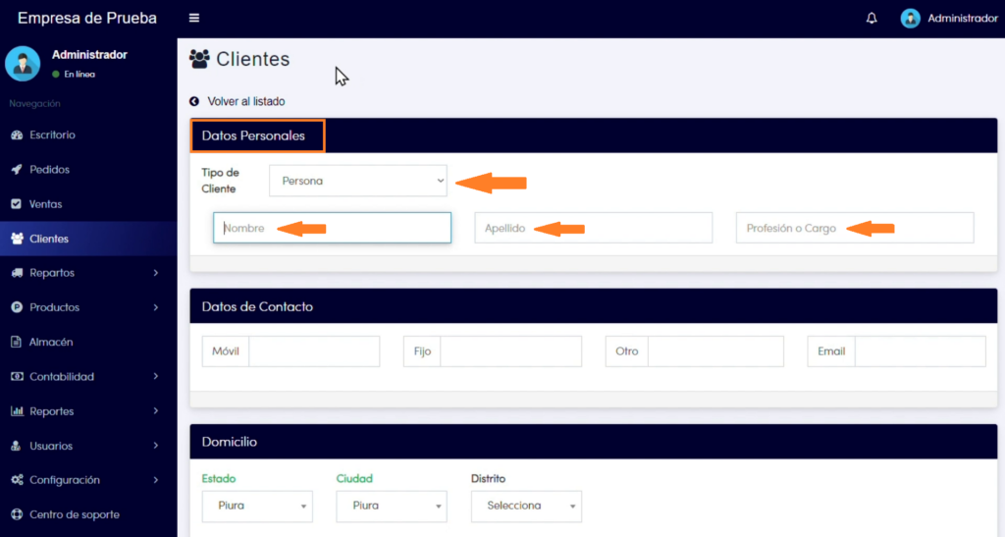Expand the Productos submenu chevron
The width and height of the screenshot is (1005, 537).
click(156, 307)
